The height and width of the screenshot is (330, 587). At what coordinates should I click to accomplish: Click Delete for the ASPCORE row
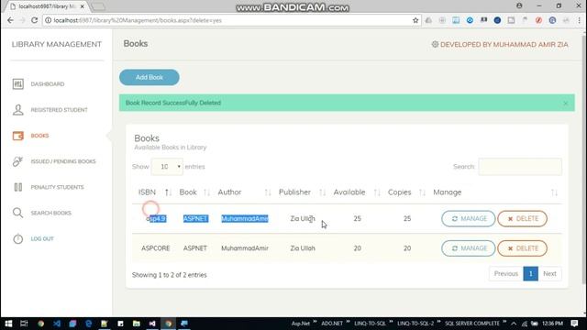pyautogui.click(x=522, y=248)
